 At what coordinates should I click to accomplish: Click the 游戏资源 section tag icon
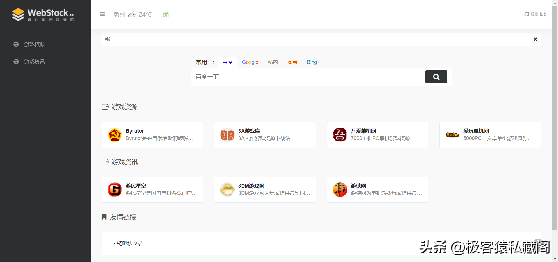pos(105,107)
